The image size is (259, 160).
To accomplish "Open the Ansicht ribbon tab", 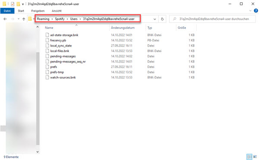I will click(x=57, y=11).
